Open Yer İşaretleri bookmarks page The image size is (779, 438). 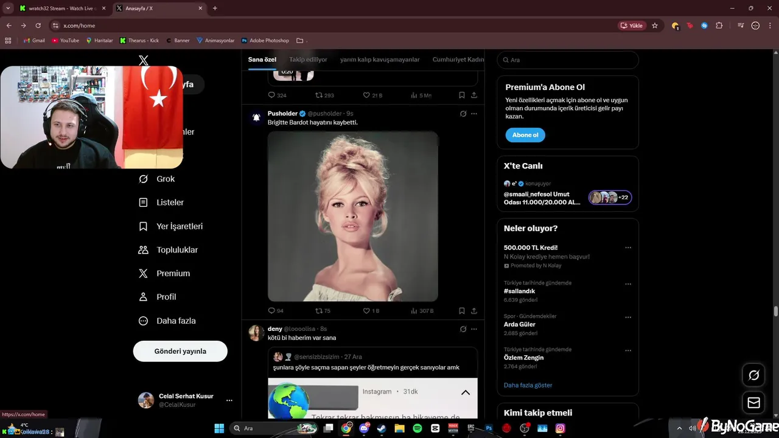pyautogui.click(x=171, y=226)
